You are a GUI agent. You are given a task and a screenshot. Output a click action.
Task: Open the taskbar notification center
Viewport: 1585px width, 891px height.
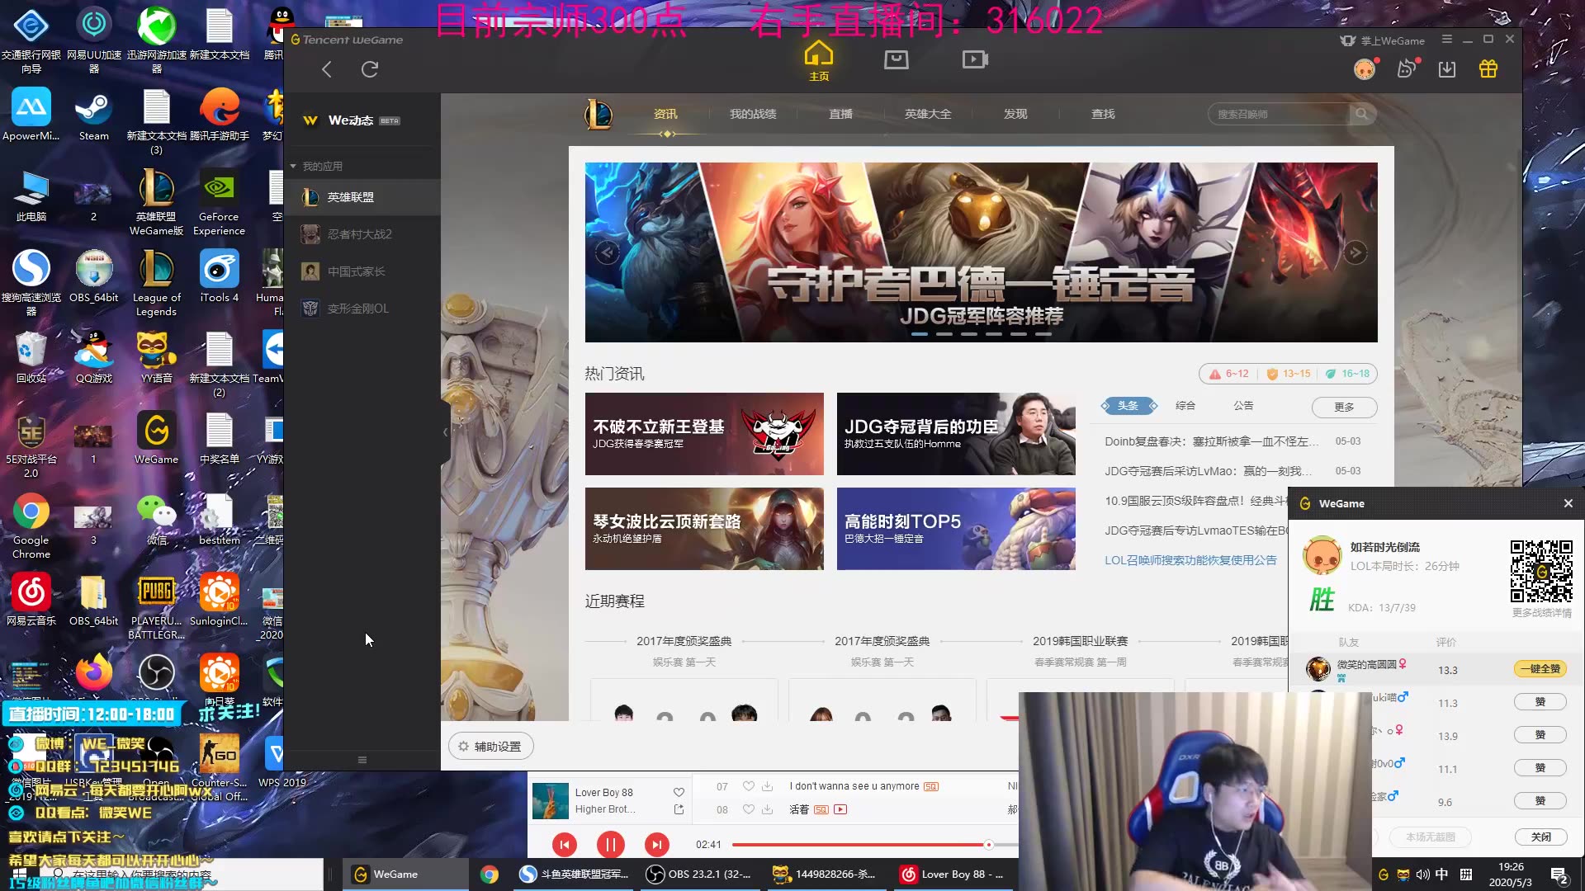pyautogui.click(x=1559, y=874)
